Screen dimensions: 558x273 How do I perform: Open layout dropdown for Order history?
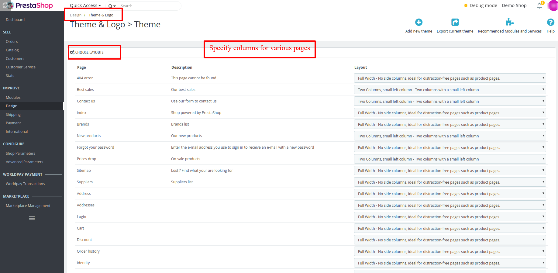pyautogui.click(x=450, y=251)
